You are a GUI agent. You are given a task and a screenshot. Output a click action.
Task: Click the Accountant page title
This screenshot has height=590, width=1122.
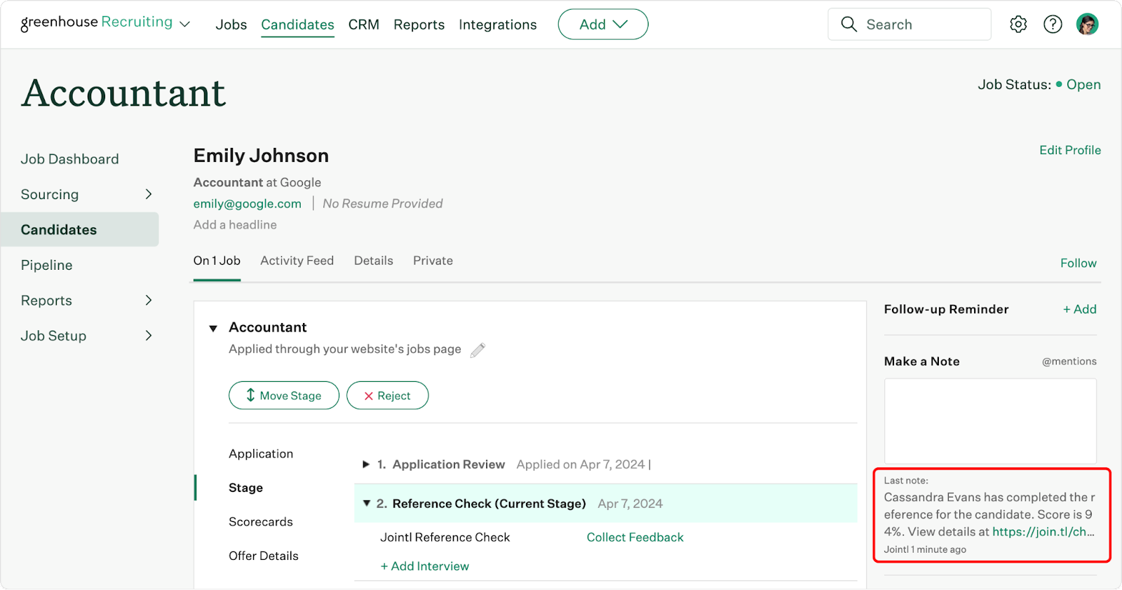123,93
